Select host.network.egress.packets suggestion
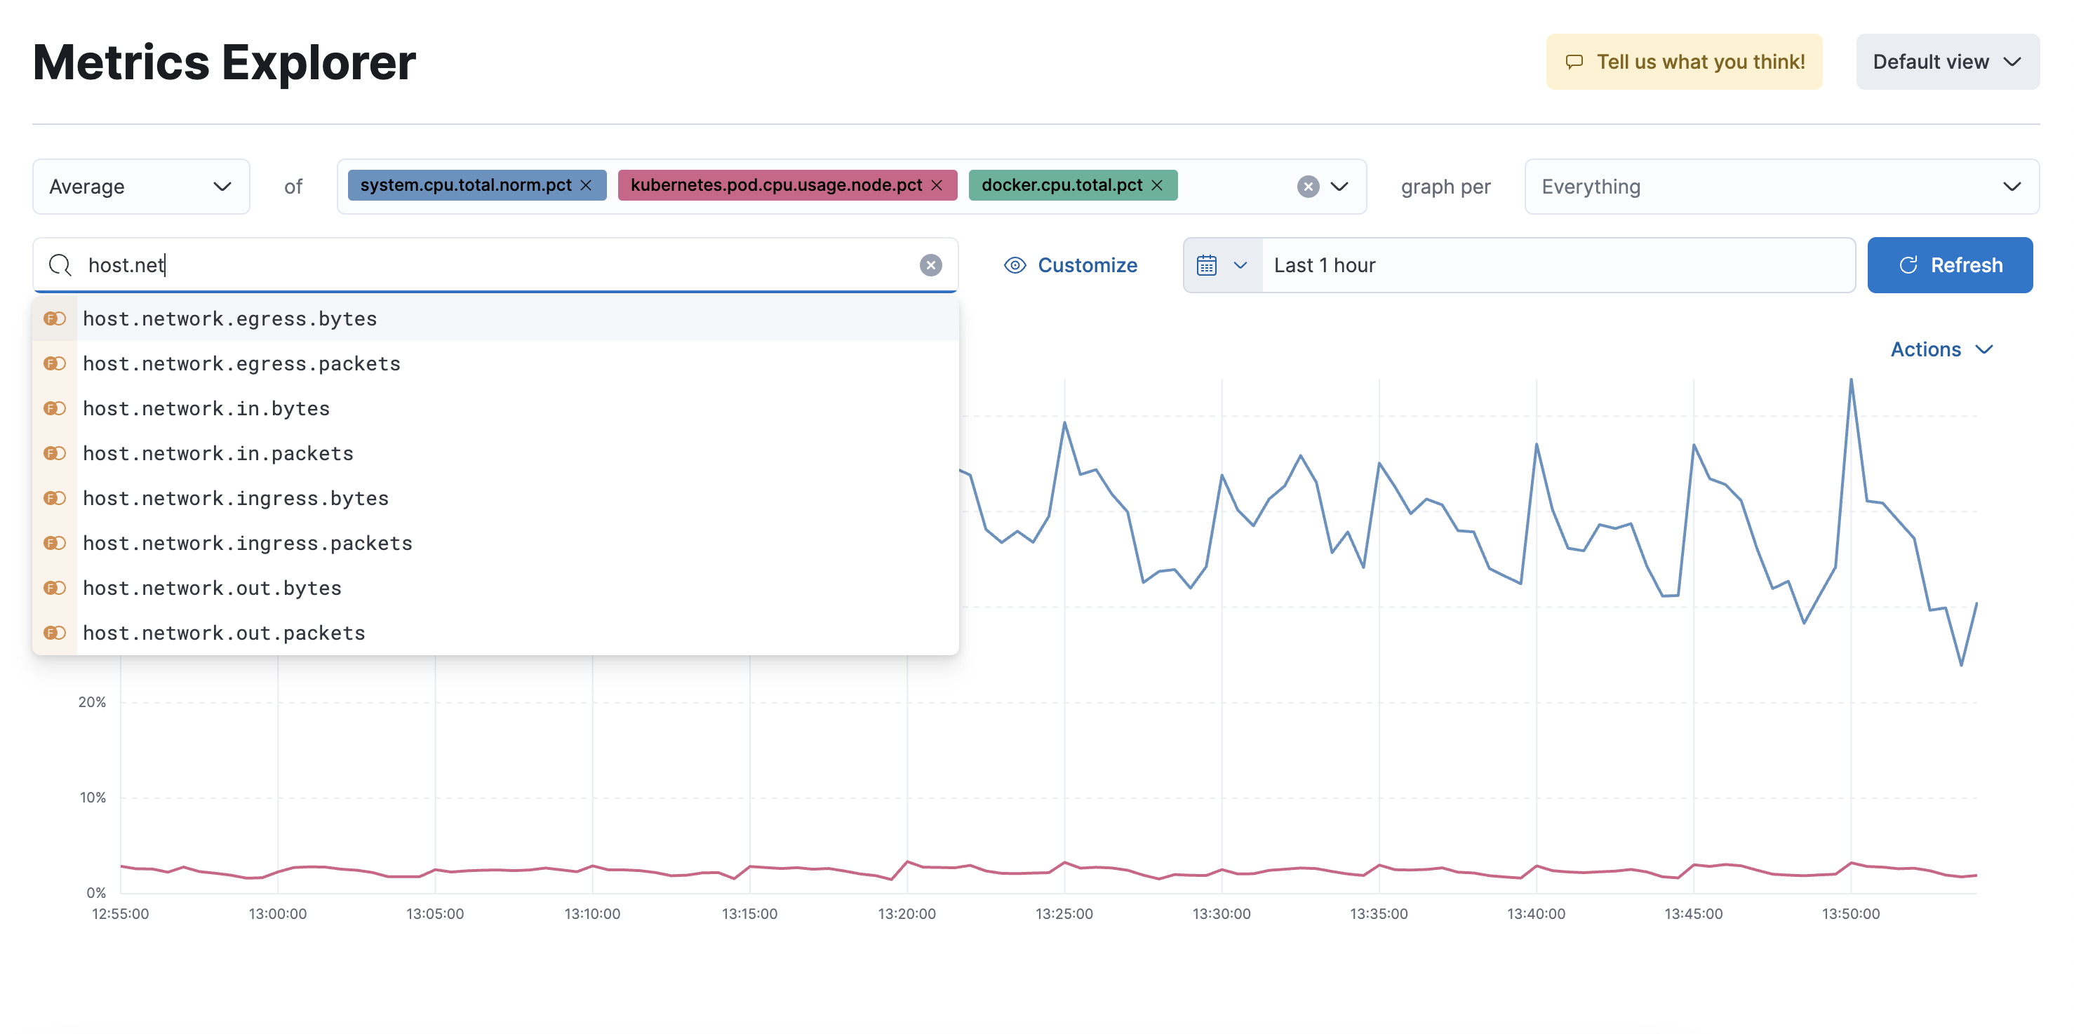 (495, 363)
